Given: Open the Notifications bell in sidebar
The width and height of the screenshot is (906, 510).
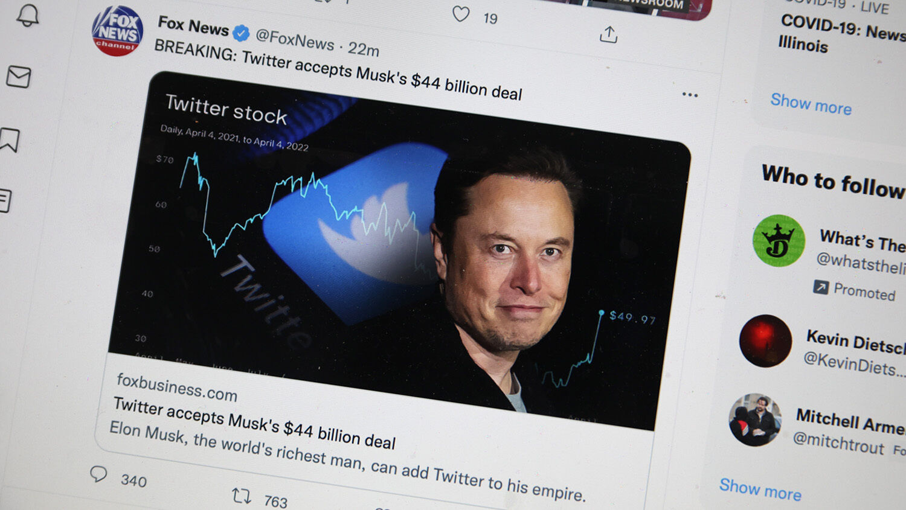Looking at the screenshot, I should pyautogui.click(x=28, y=15).
